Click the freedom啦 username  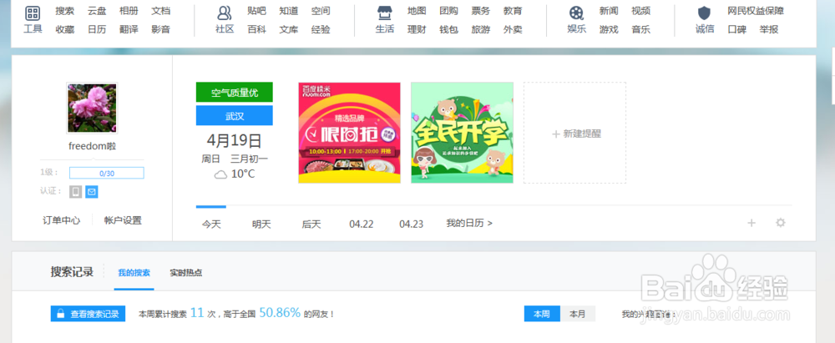pos(92,146)
